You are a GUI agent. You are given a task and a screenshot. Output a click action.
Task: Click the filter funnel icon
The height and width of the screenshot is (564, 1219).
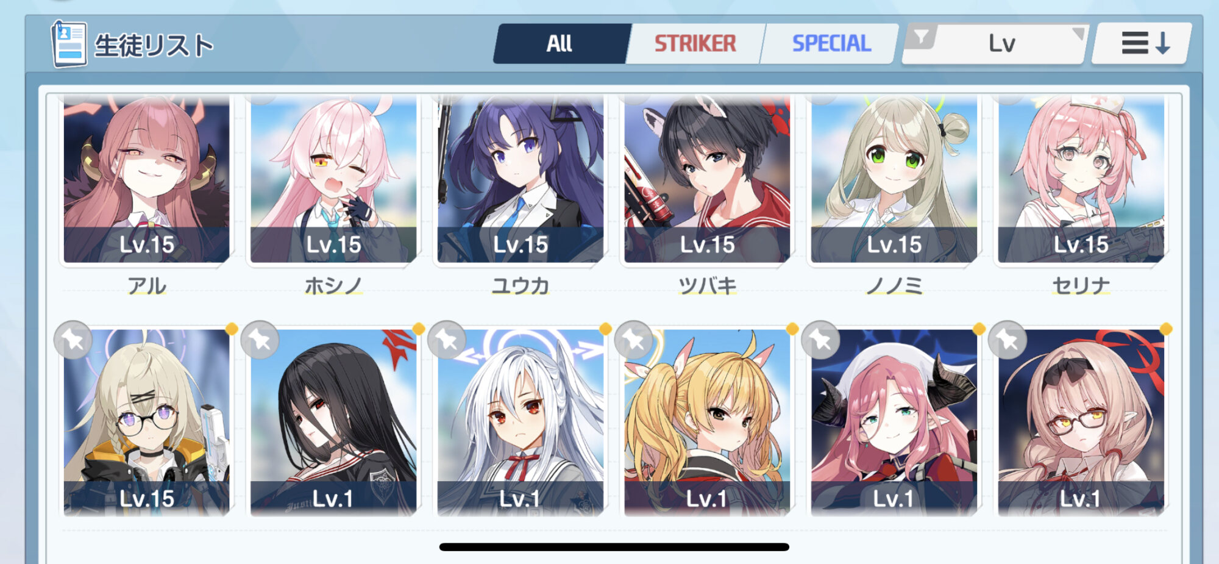(922, 37)
